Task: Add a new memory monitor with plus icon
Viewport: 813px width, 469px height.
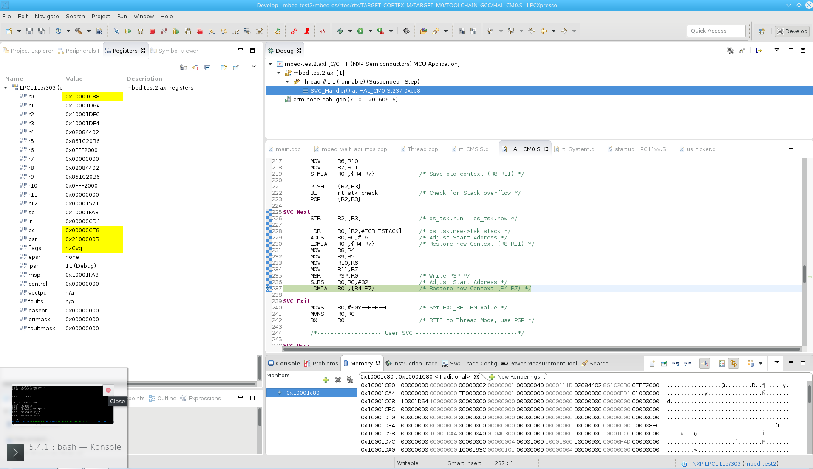Action: [326, 380]
